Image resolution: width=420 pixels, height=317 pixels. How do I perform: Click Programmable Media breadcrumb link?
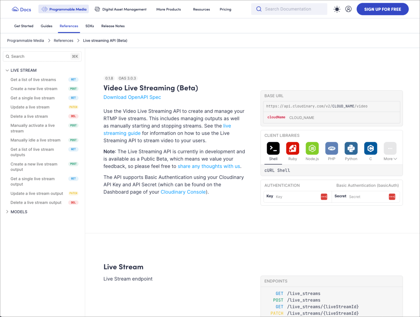[x=26, y=41]
